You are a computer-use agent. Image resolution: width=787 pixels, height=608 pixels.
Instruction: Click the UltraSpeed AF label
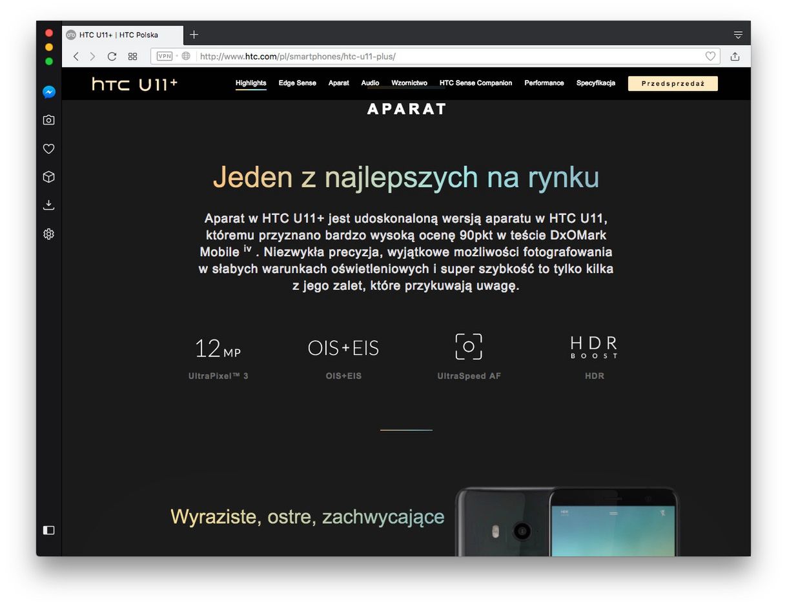[x=469, y=376]
